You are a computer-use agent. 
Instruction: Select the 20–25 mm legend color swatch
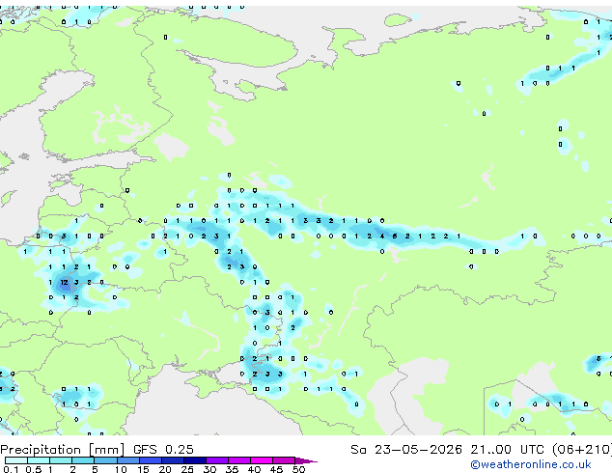pyautogui.click(x=173, y=460)
